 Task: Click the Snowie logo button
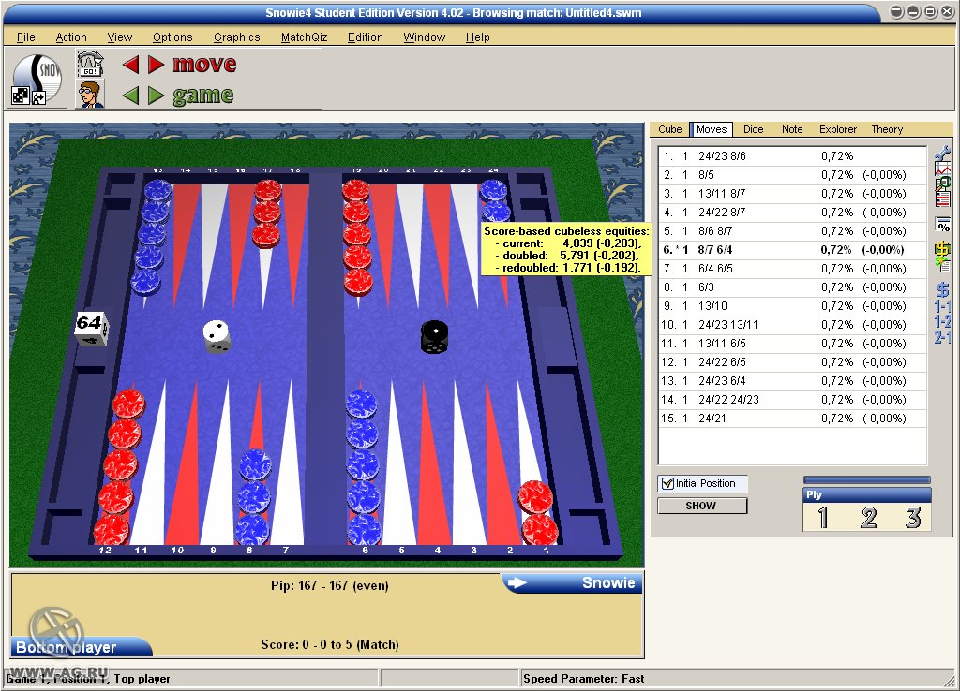[x=37, y=79]
